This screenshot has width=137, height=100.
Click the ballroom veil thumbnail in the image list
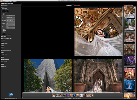[x=130, y=12]
